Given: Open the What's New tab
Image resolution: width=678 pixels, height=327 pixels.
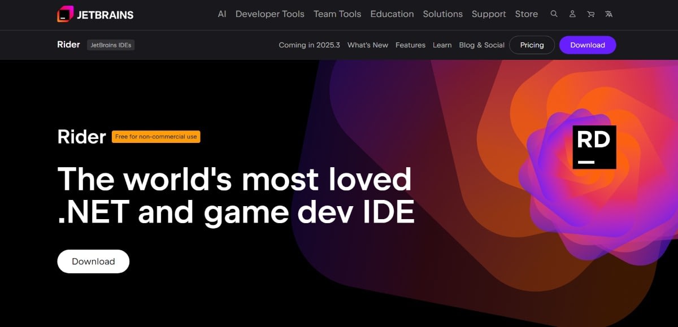Looking at the screenshot, I should 368,45.
